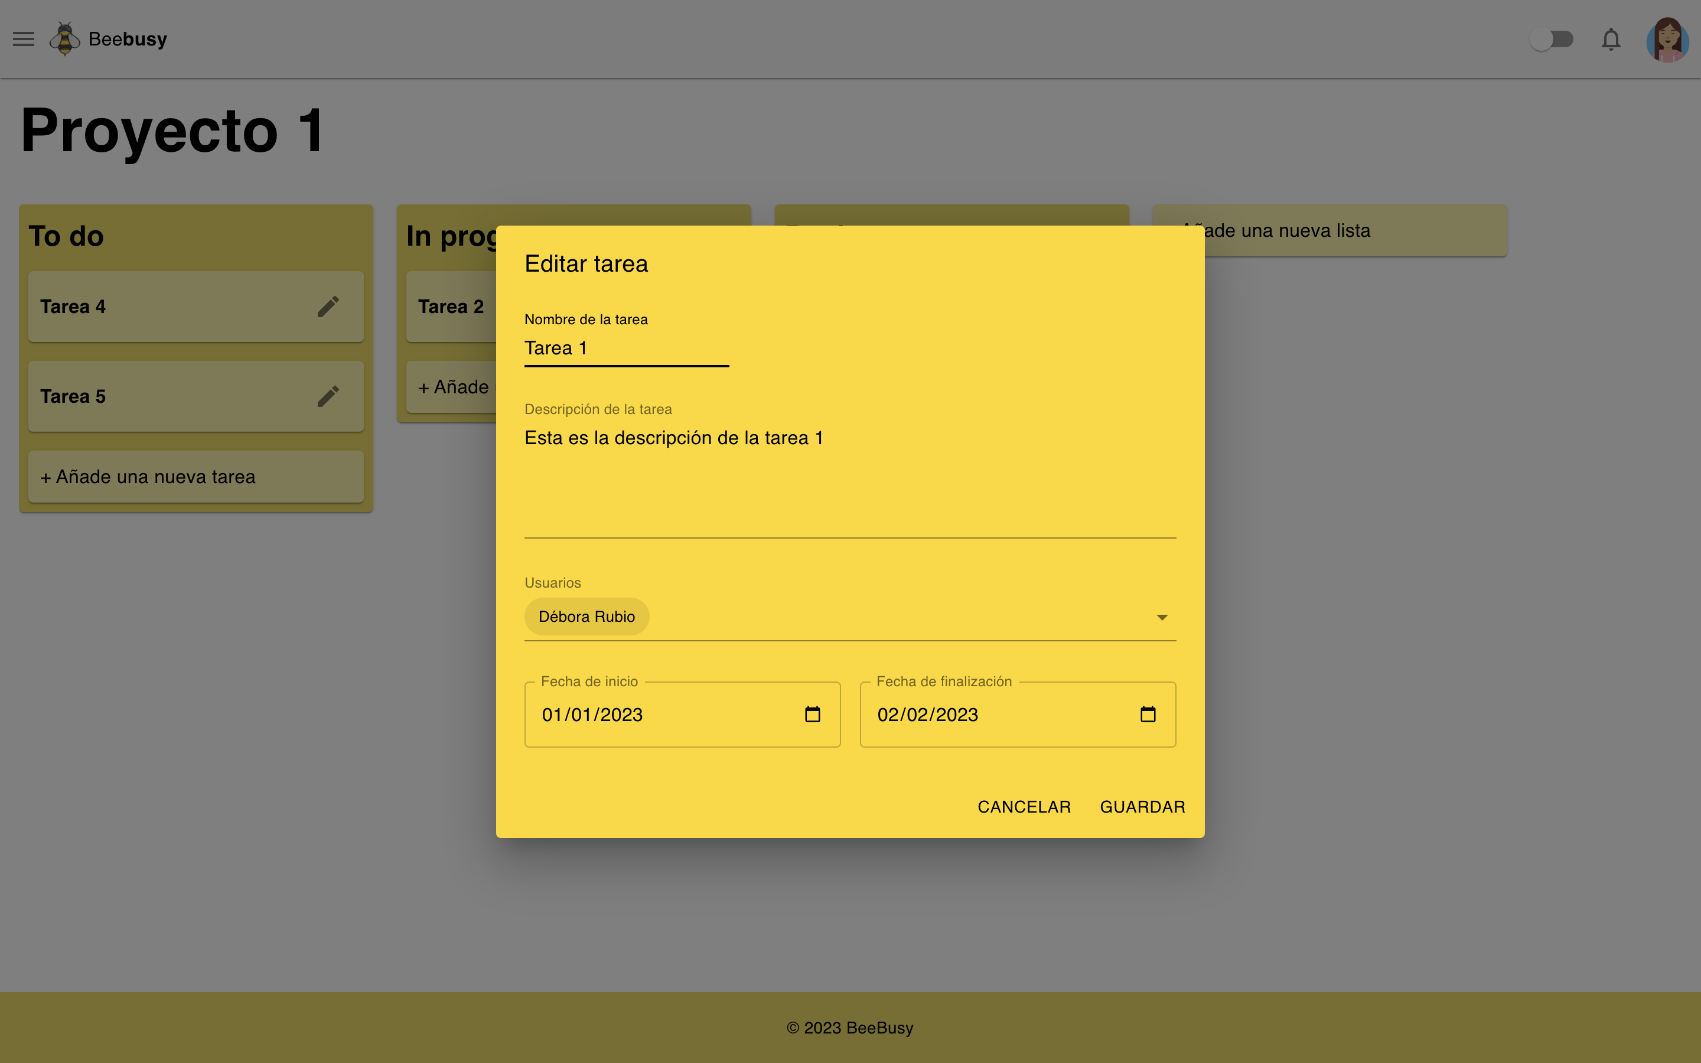
Task: Edit Tarea 5 using its pencil icon
Action: pyautogui.click(x=329, y=396)
